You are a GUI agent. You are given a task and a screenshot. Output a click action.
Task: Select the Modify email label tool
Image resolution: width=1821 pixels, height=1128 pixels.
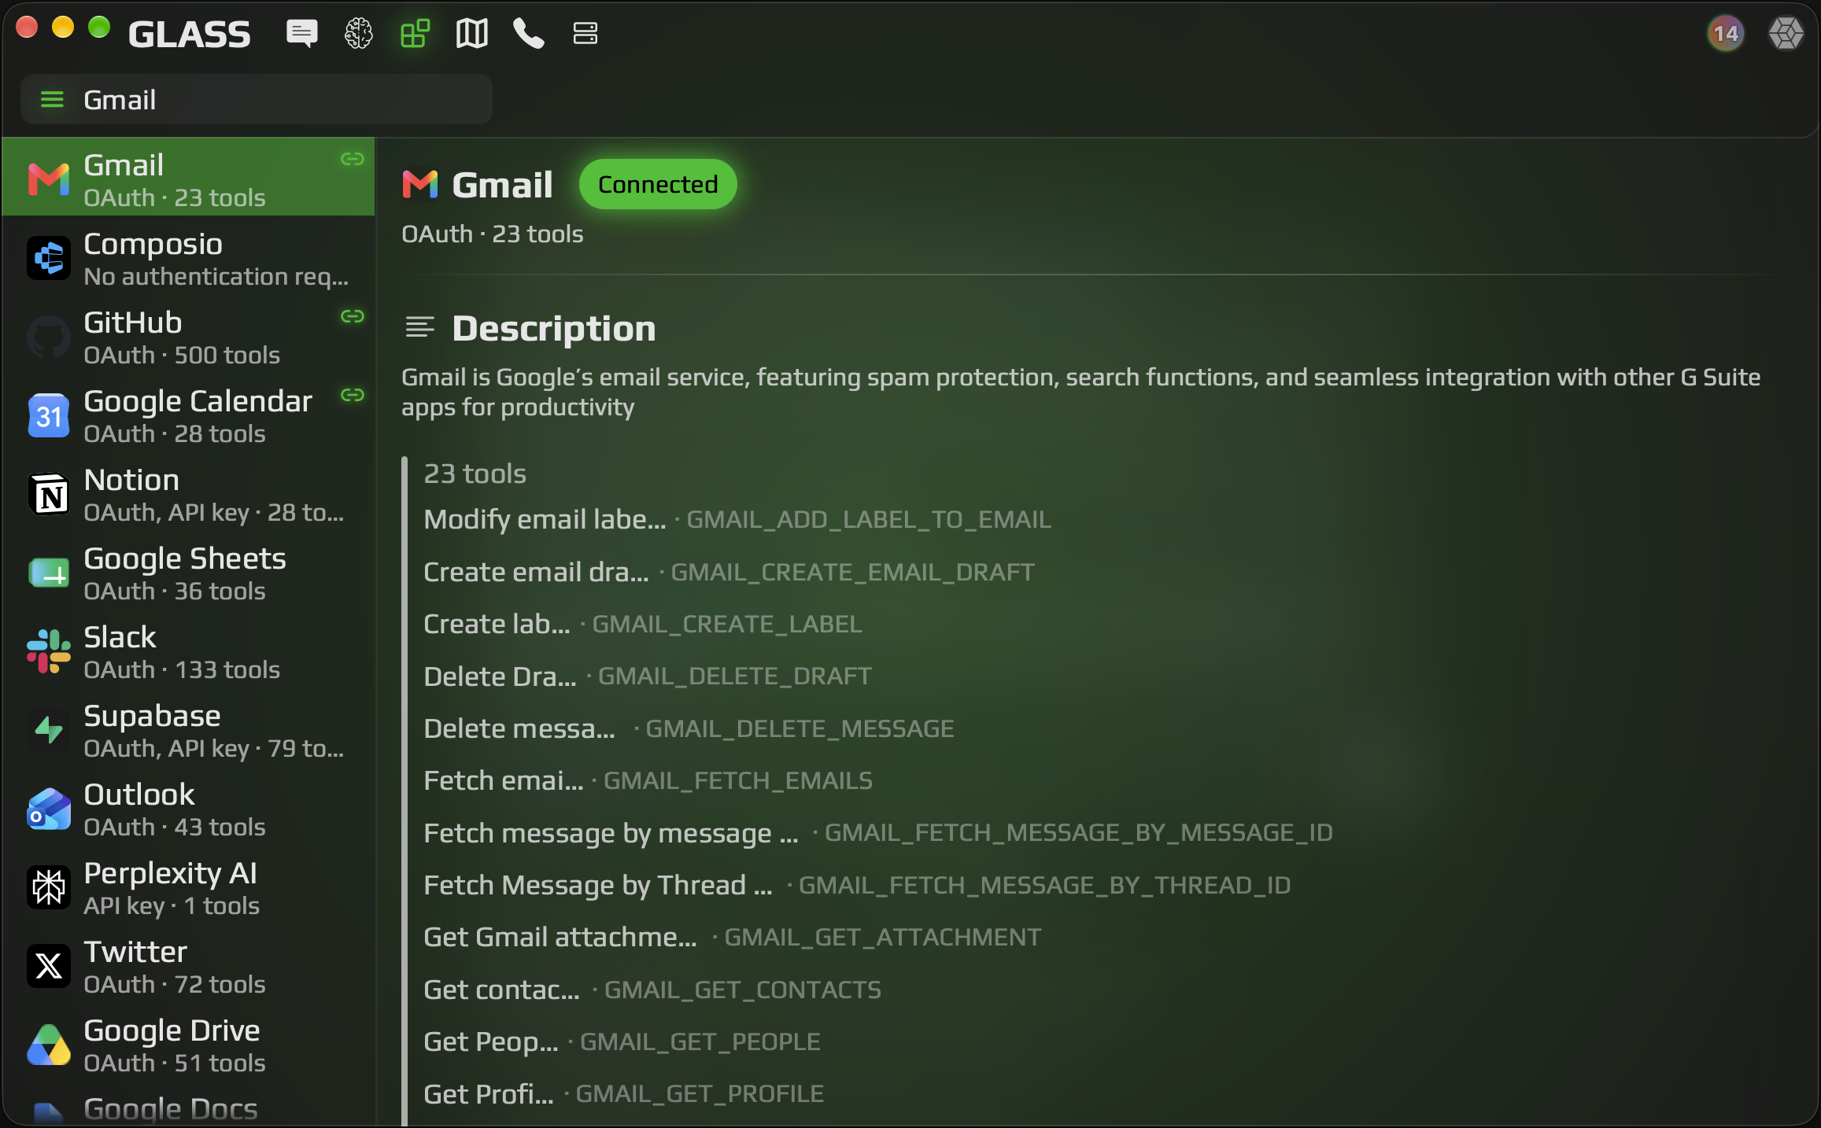737,519
